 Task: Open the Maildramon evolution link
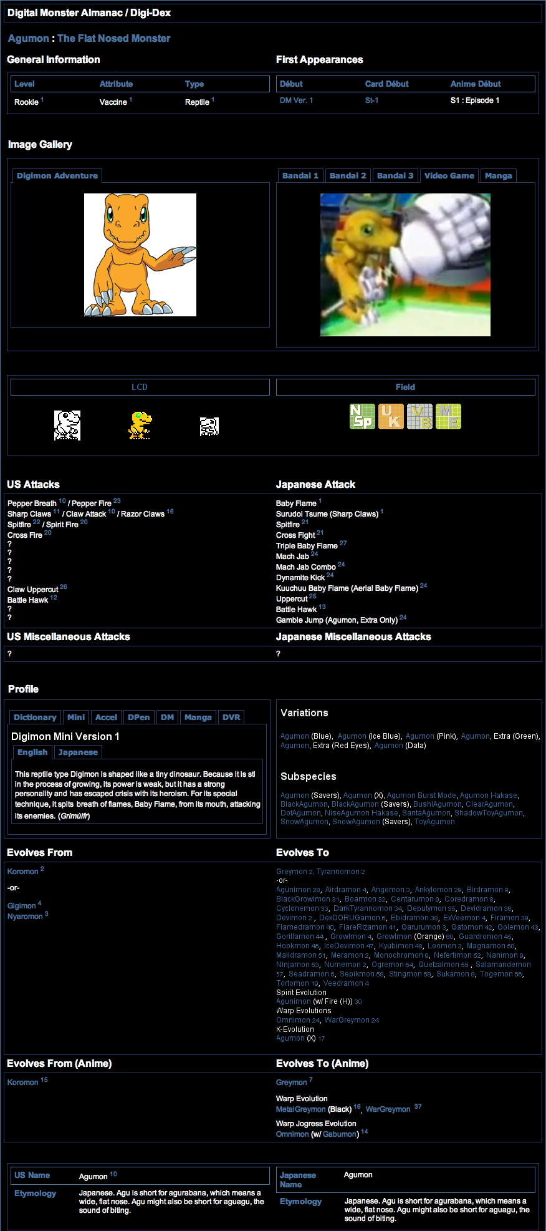(x=297, y=955)
